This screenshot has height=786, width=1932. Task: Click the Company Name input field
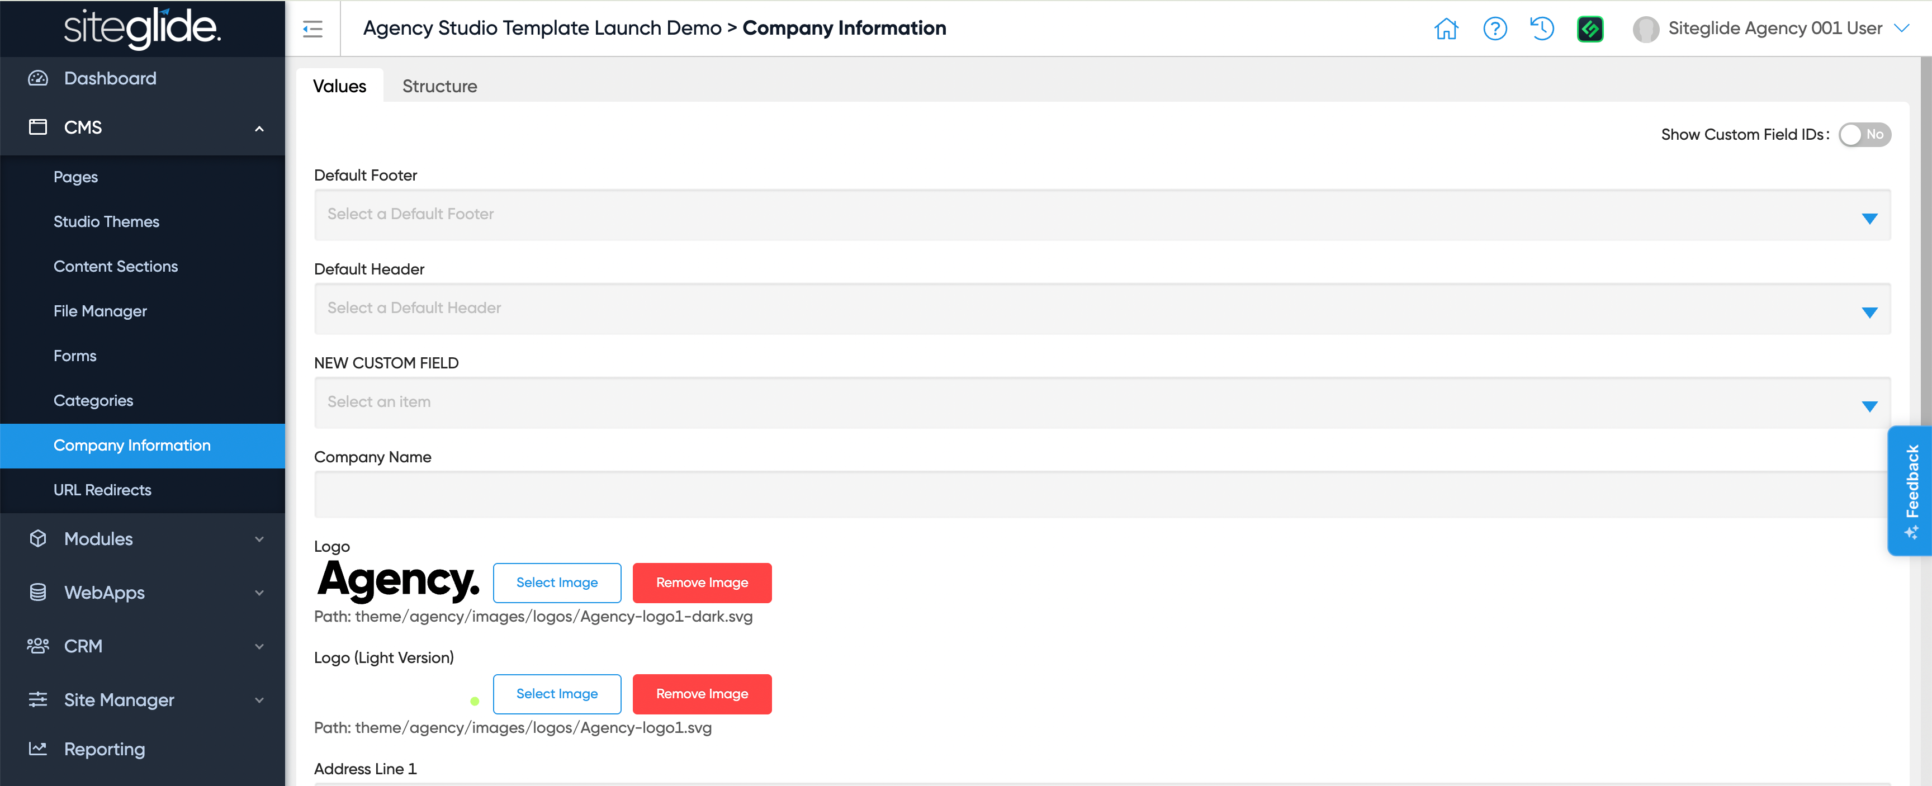pyautogui.click(x=1101, y=495)
